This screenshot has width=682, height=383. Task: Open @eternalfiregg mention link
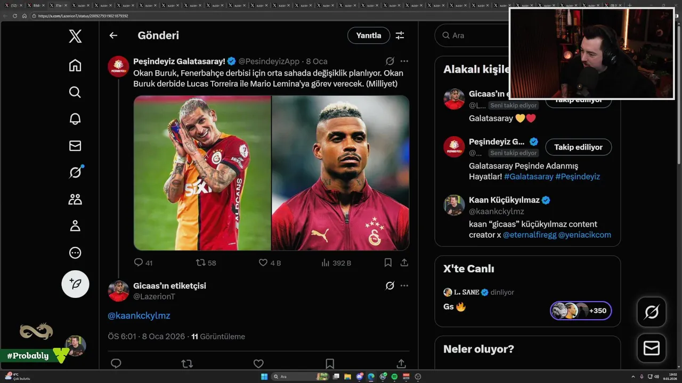pyautogui.click(x=529, y=235)
